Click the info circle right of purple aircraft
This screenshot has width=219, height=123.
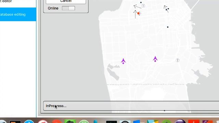178,60
